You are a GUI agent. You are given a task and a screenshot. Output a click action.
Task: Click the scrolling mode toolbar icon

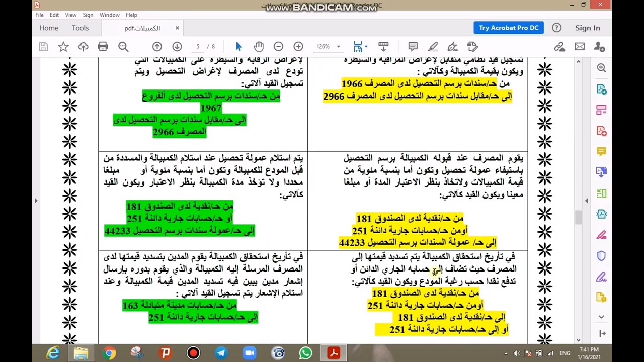pyautogui.click(x=383, y=47)
